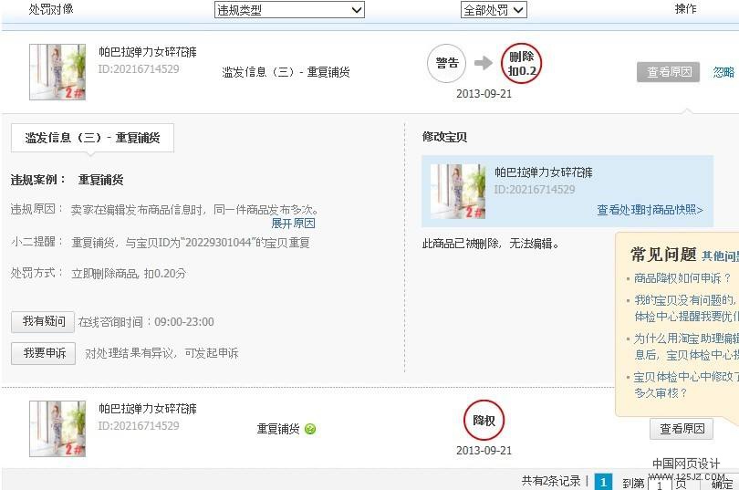Click the arrow between 警告 and 删除
Screen dimensions: 739x490
tap(484, 63)
